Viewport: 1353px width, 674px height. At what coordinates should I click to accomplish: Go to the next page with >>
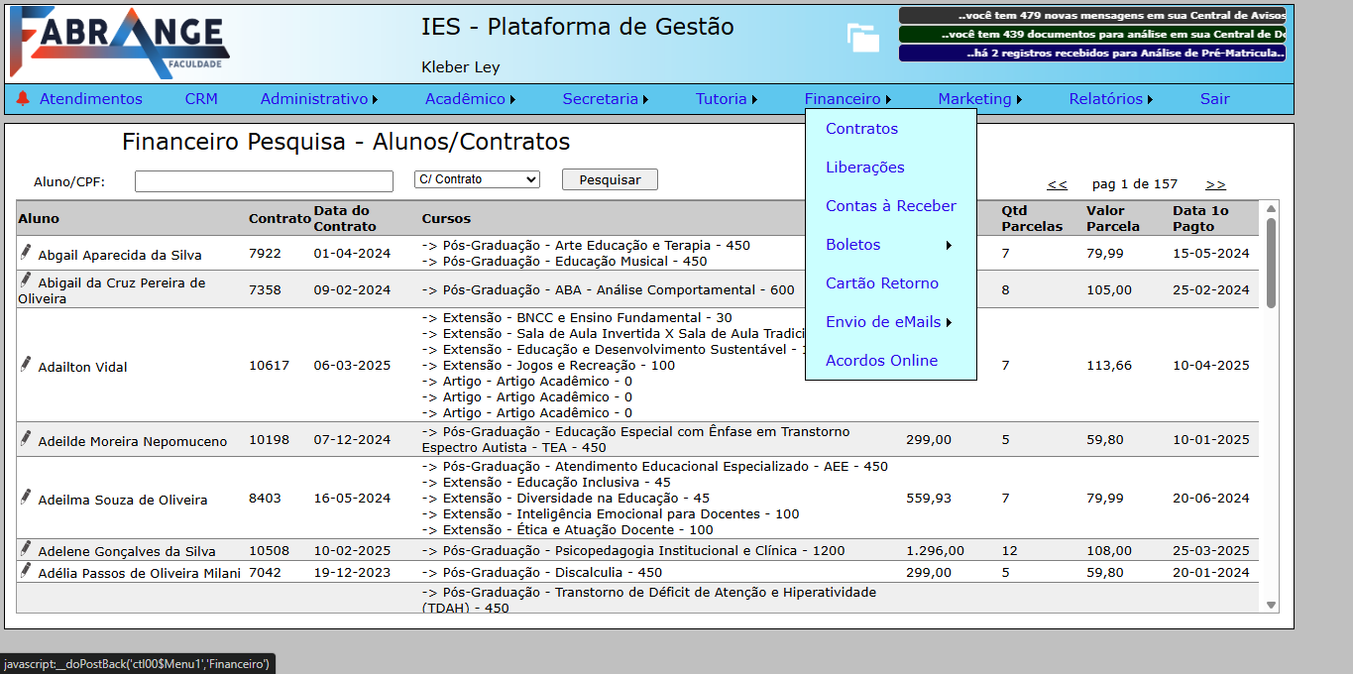pyautogui.click(x=1216, y=184)
